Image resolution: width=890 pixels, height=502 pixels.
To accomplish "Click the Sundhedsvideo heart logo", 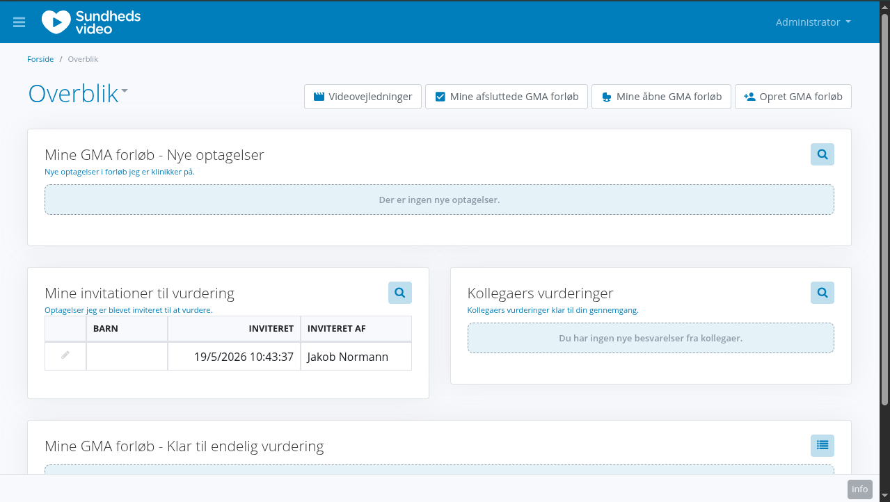I will coord(56,22).
